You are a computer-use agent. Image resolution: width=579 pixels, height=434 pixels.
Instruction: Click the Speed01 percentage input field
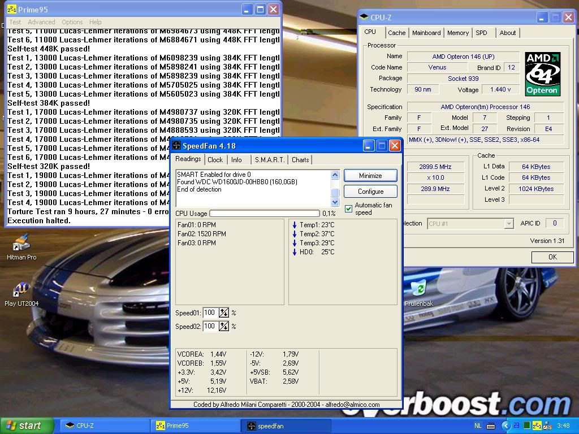210,313
